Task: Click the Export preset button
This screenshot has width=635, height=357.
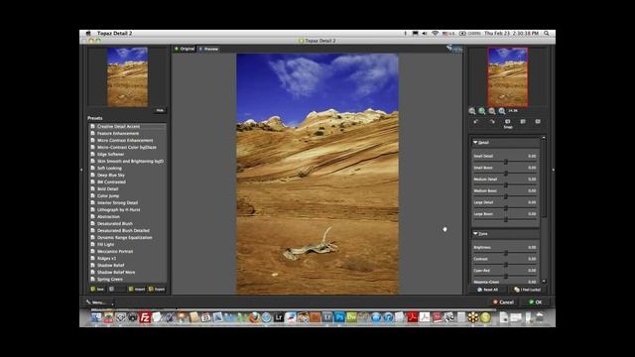Action: pyautogui.click(x=157, y=289)
